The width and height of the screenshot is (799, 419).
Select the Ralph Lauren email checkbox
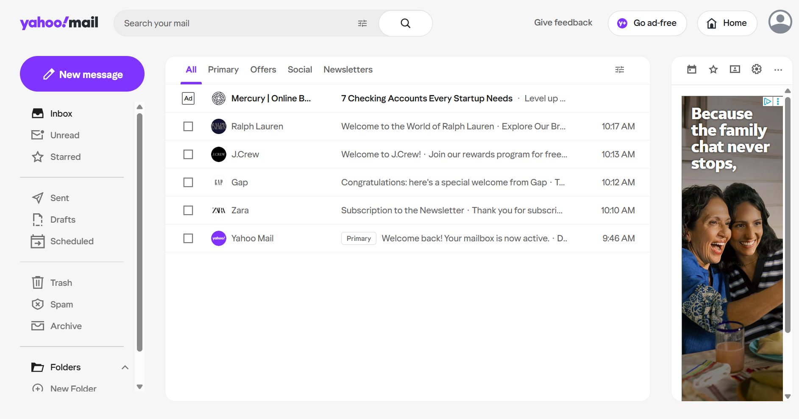(188, 126)
